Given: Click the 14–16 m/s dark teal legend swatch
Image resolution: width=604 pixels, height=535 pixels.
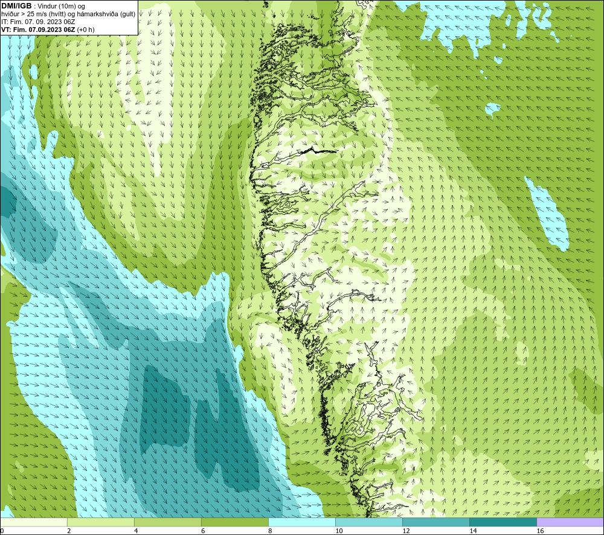Looking at the screenshot, I should 503,522.
